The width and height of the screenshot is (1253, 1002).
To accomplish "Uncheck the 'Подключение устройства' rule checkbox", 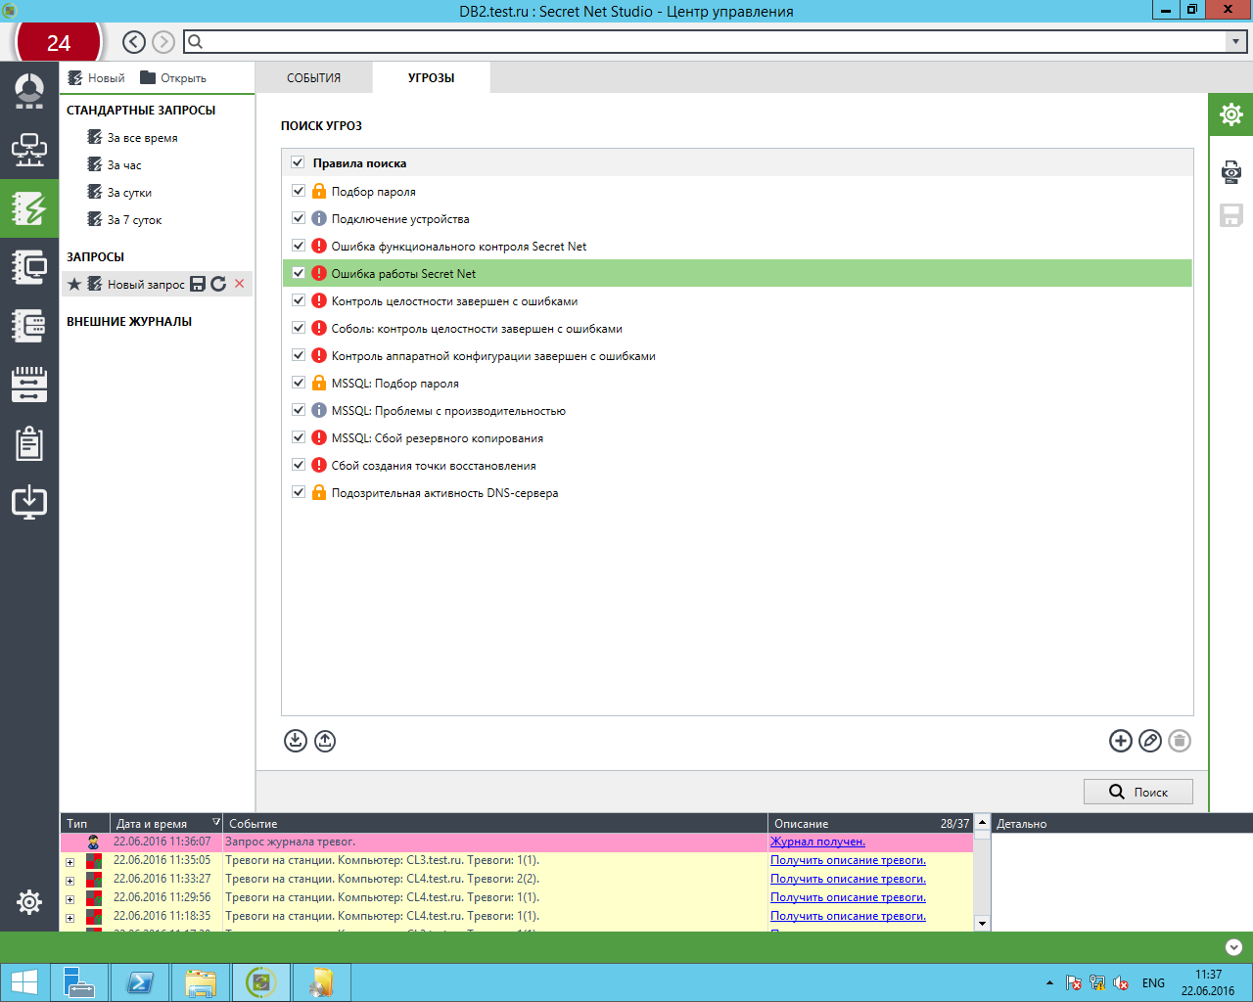I will (299, 218).
